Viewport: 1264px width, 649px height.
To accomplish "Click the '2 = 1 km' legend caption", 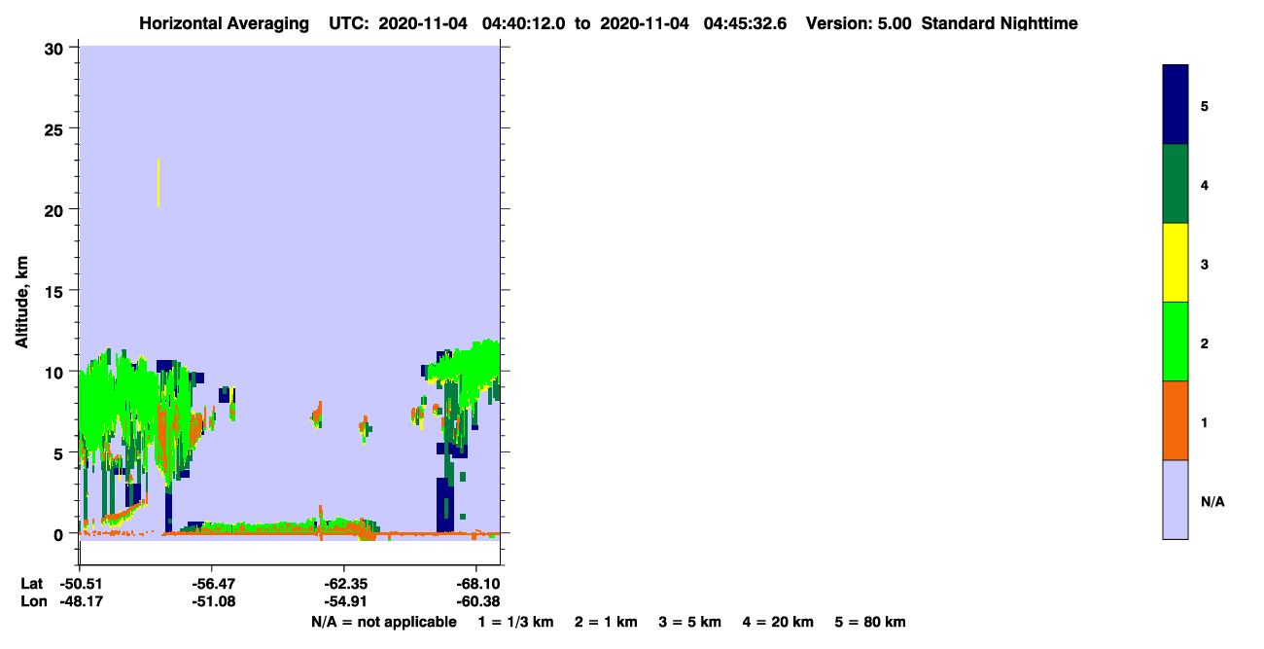I will 606,622.
